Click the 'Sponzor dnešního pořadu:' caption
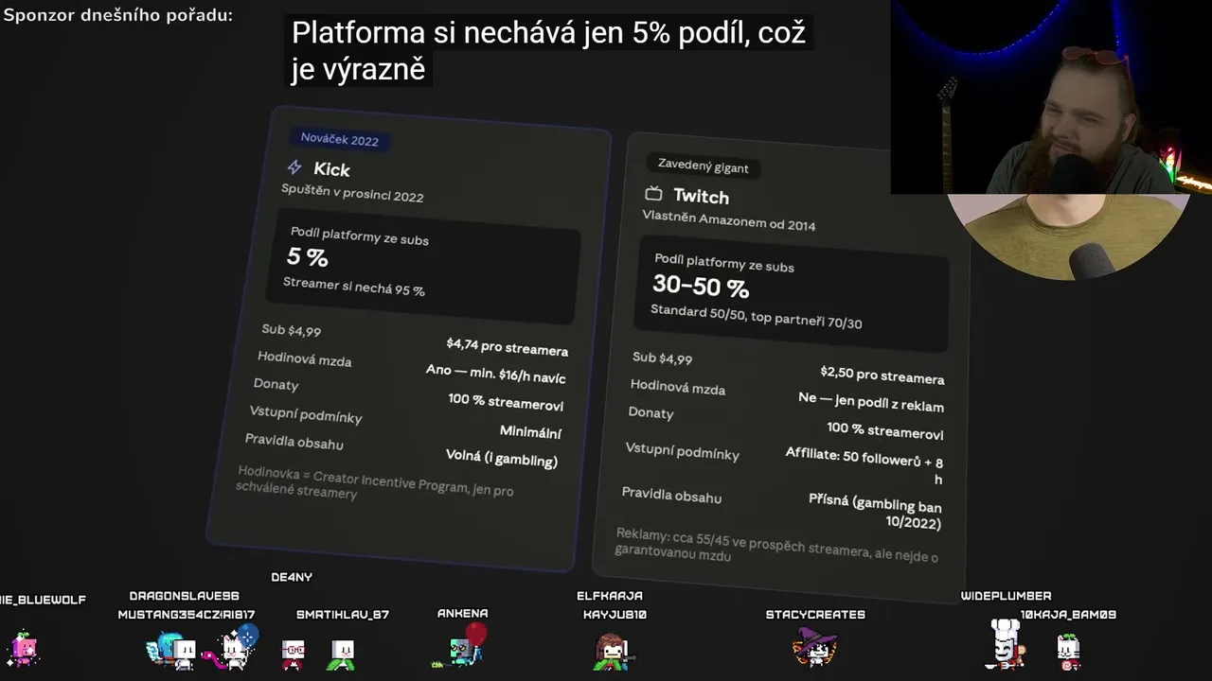 click(117, 15)
